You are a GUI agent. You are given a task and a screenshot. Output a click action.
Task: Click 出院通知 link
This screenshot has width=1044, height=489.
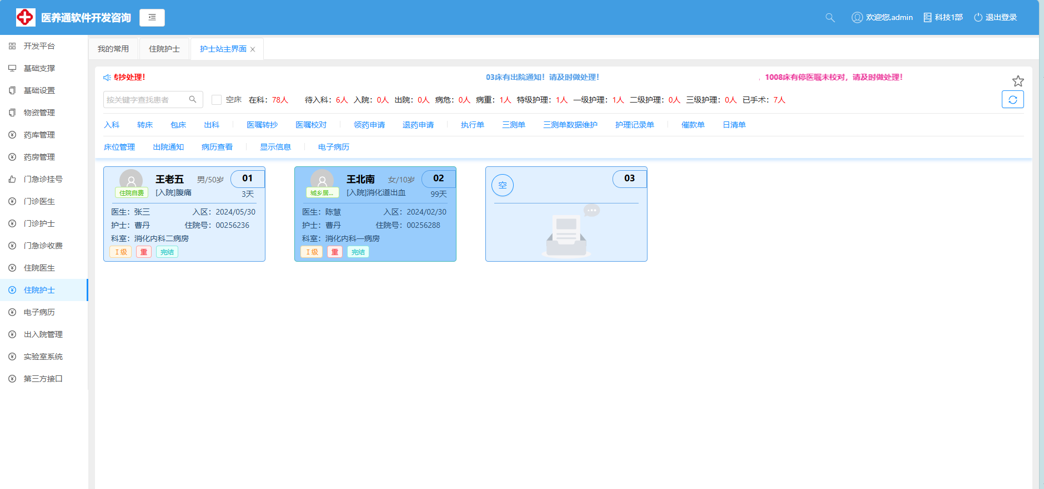[168, 147]
